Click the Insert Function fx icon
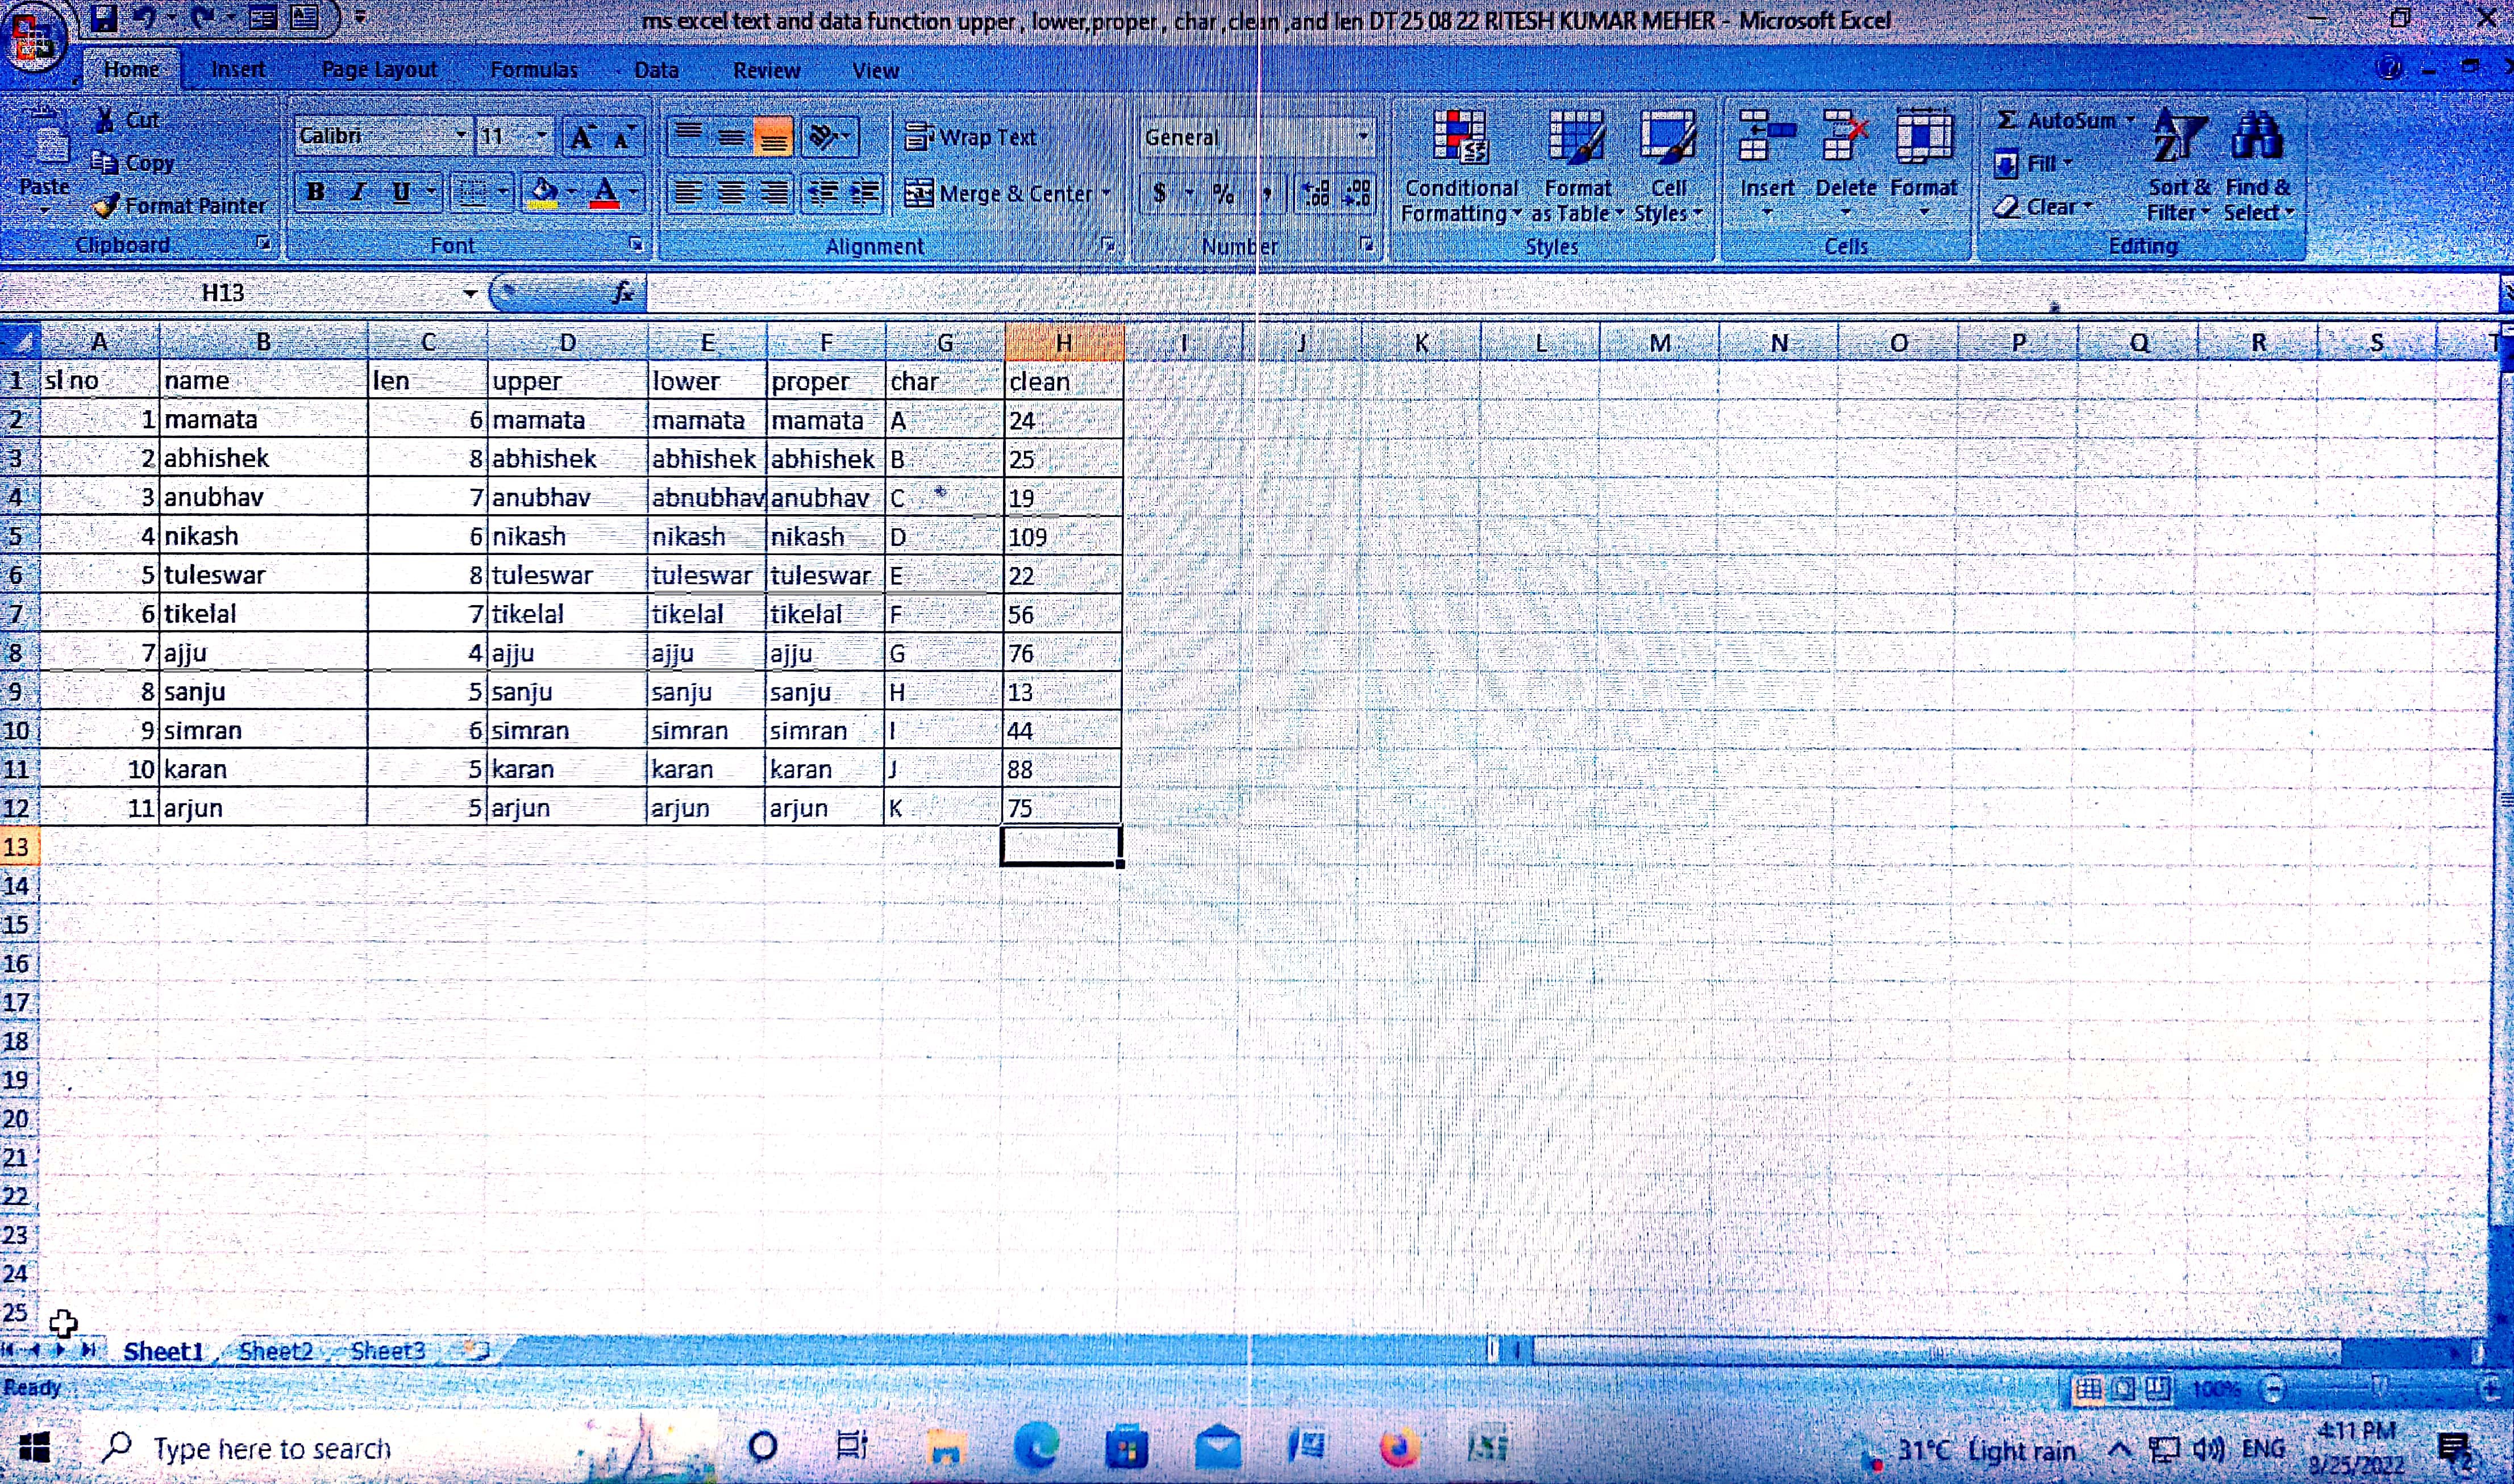 622,293
